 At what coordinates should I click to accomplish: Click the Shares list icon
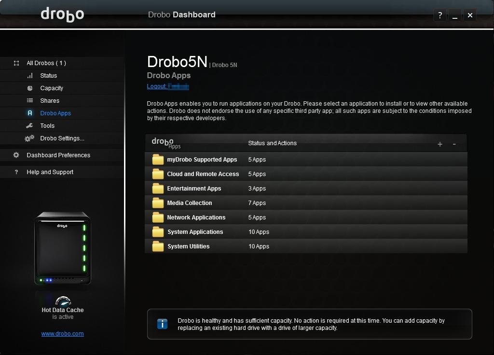click(30, 100)
